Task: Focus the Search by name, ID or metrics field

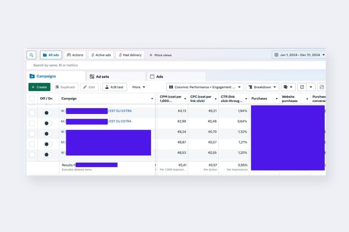Action: pos(176,65)
